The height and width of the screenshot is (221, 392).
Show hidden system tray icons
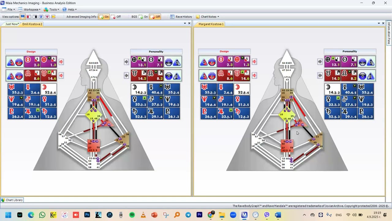(x=304, y=215)
